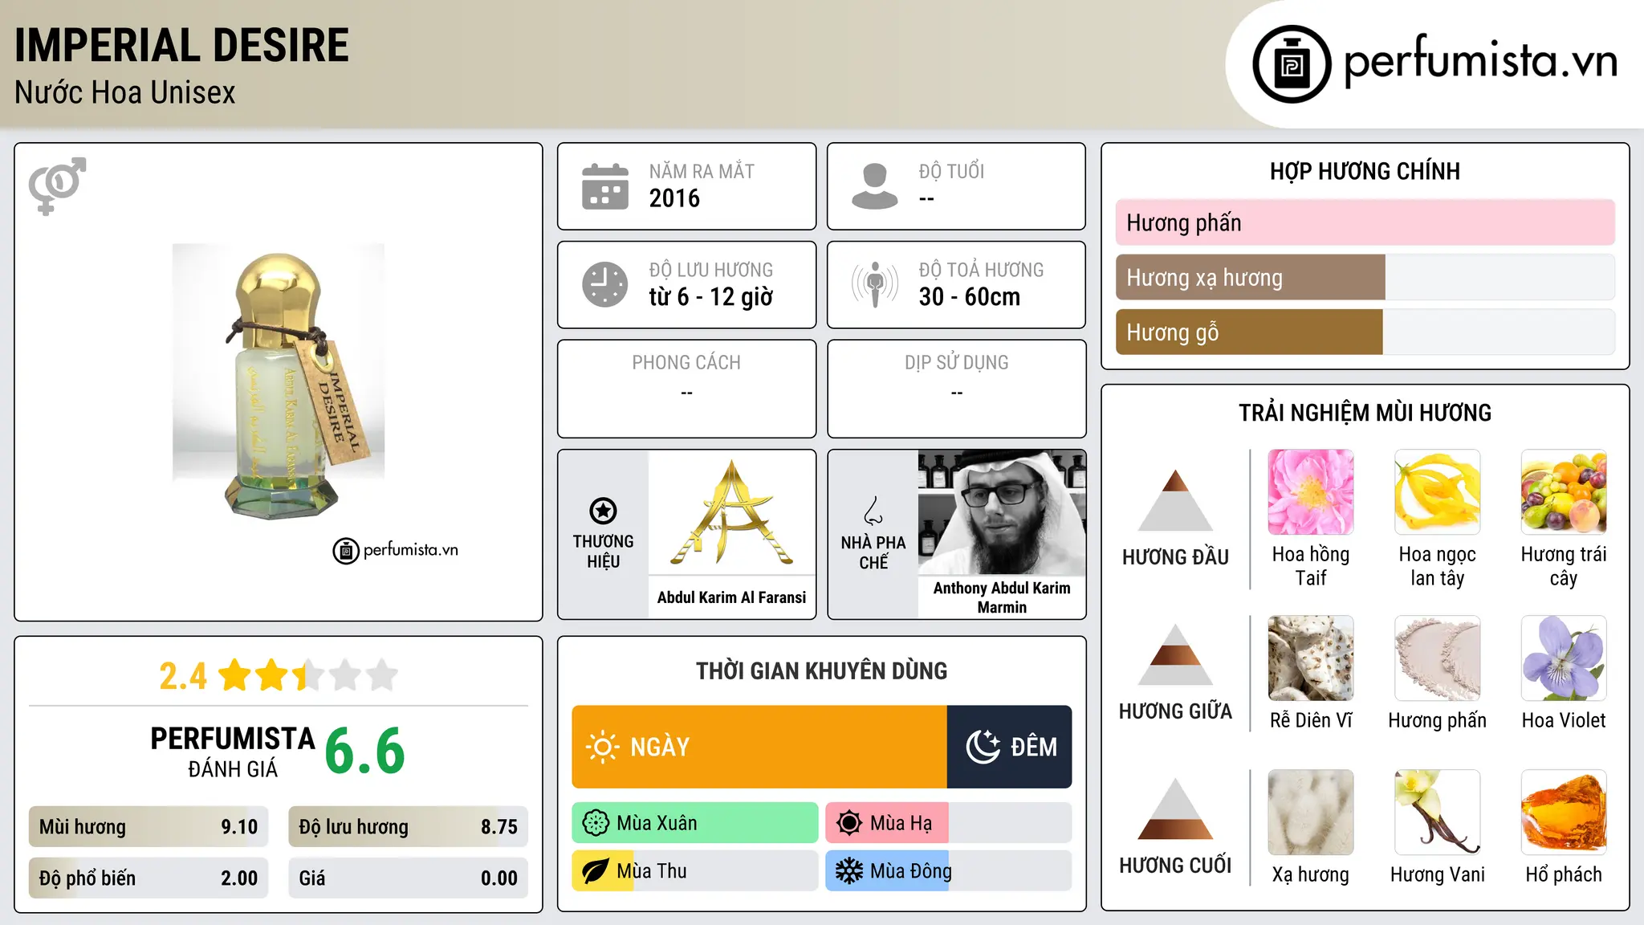The width and height of the screenshot is (1644, 925).
Task: Click the pink Hương phấn accord bar
Action: (1365, 222)
